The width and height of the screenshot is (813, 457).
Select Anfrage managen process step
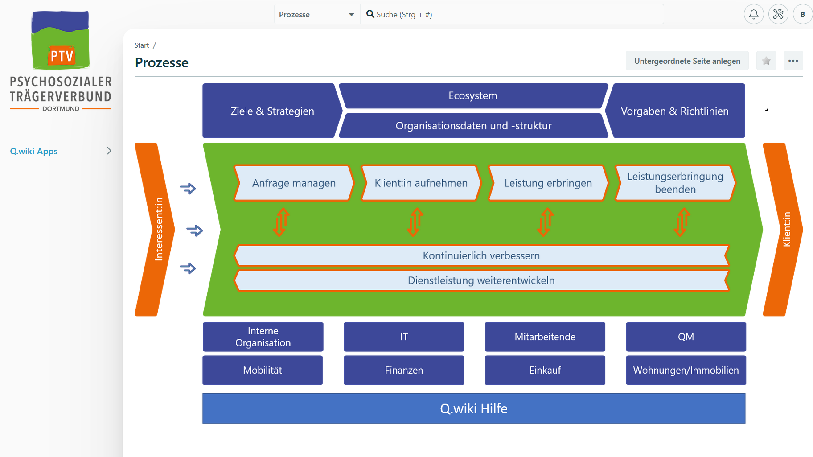294,183
